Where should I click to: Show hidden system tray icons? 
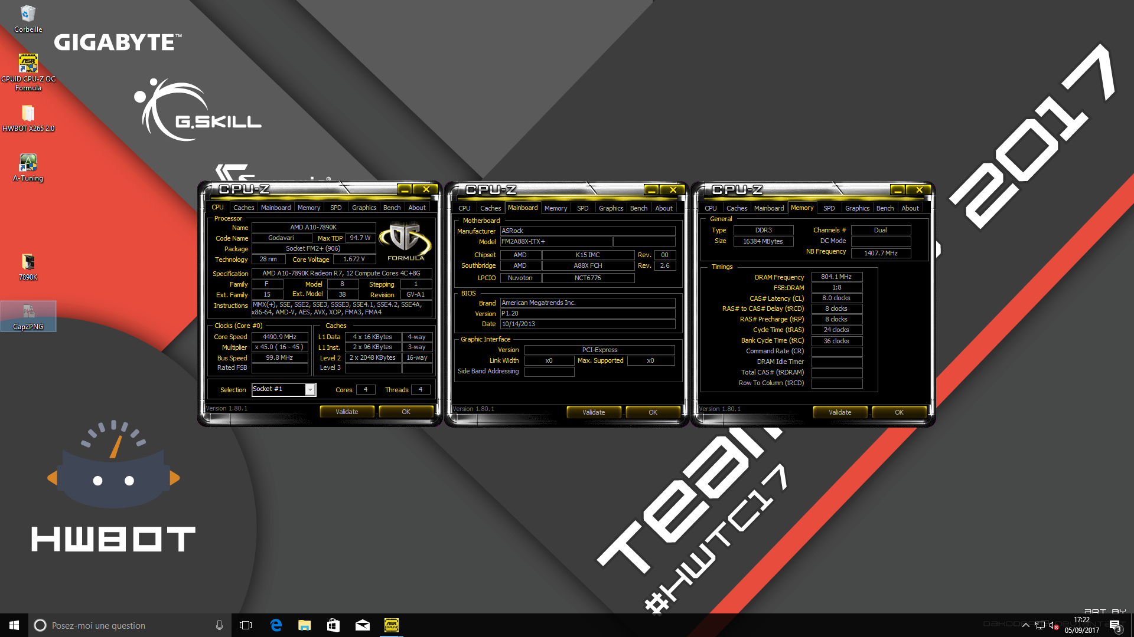[1026, 626]
